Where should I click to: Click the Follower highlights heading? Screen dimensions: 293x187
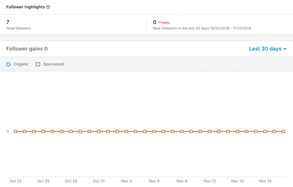26,7
